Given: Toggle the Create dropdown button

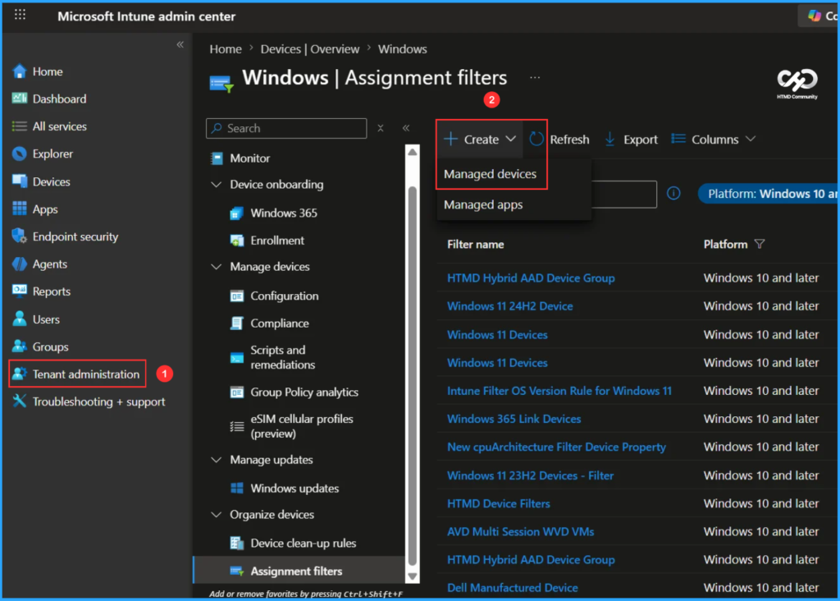Looking at the screenshot, I should pos(480,140).
